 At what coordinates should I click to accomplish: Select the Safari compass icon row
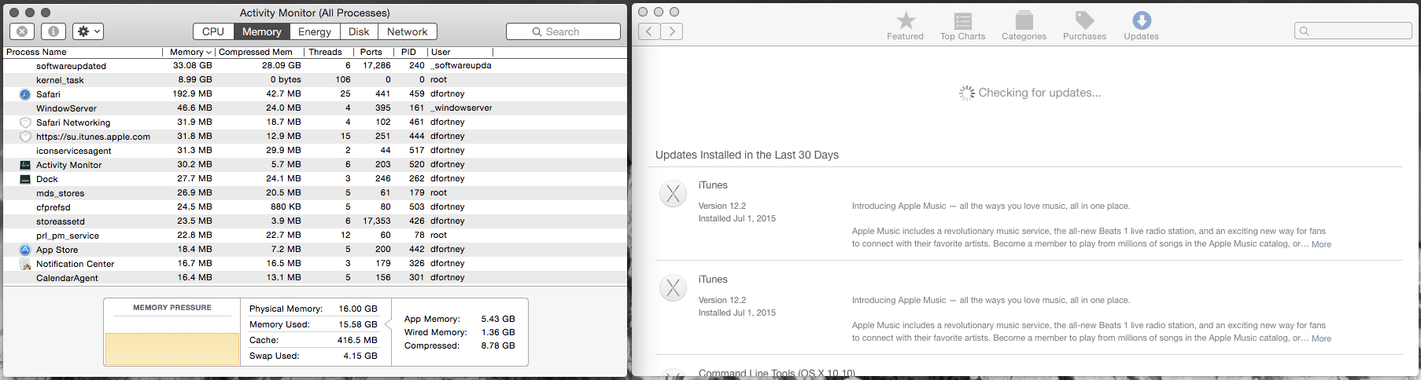(25, 94)
